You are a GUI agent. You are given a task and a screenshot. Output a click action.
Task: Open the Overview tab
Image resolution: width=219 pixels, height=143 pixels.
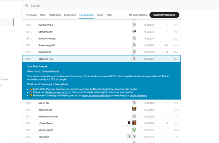[32, 15]
